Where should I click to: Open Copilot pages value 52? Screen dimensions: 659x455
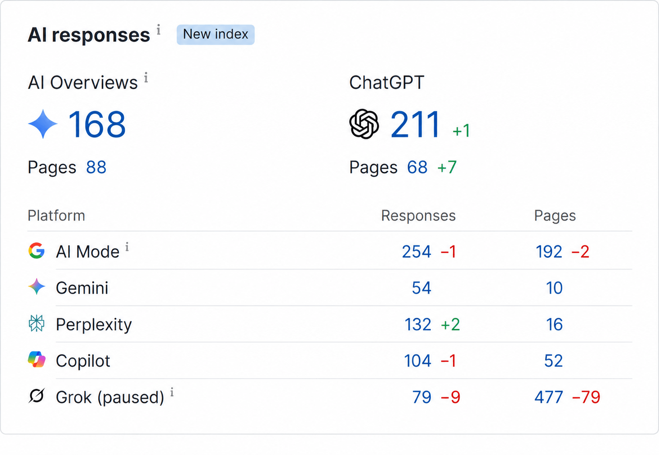pyautogui.click(x=553, y=361)
